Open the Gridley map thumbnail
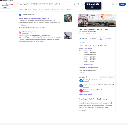 point(102,17)
